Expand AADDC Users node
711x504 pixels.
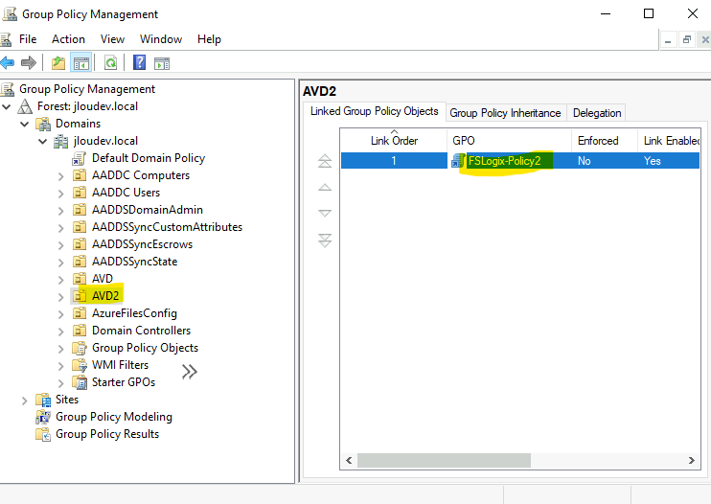(x=60, y=194)
